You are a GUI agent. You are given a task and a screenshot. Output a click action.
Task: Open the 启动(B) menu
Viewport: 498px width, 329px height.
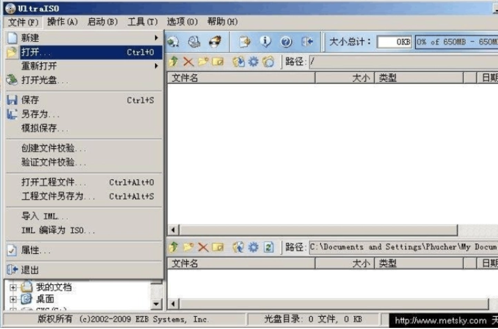coord(102,22)
